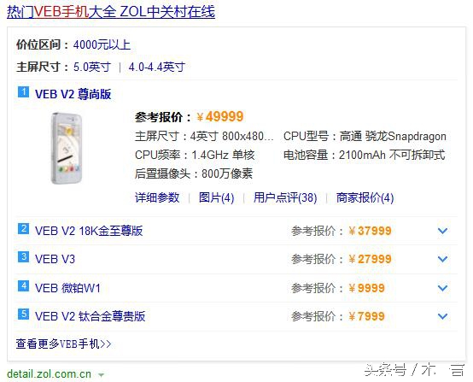Image resolution: width=473 pixels, height=382 pixels.
Task: Open 查看更多VEB手机 more phones link
Action: 64,344
